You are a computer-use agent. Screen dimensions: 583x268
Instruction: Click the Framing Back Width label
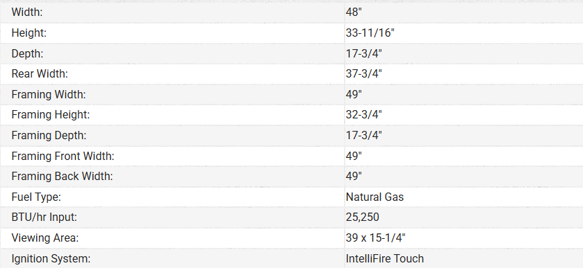tap(62, 177)
